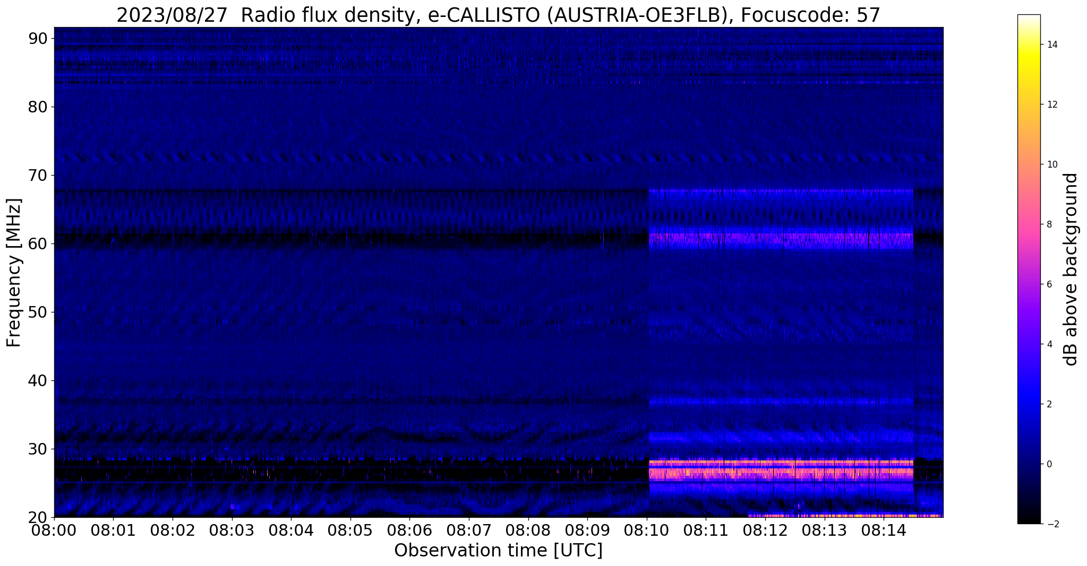Click the 08:08 time tick label
The image size is (1087, 566).
pos(528,530)
